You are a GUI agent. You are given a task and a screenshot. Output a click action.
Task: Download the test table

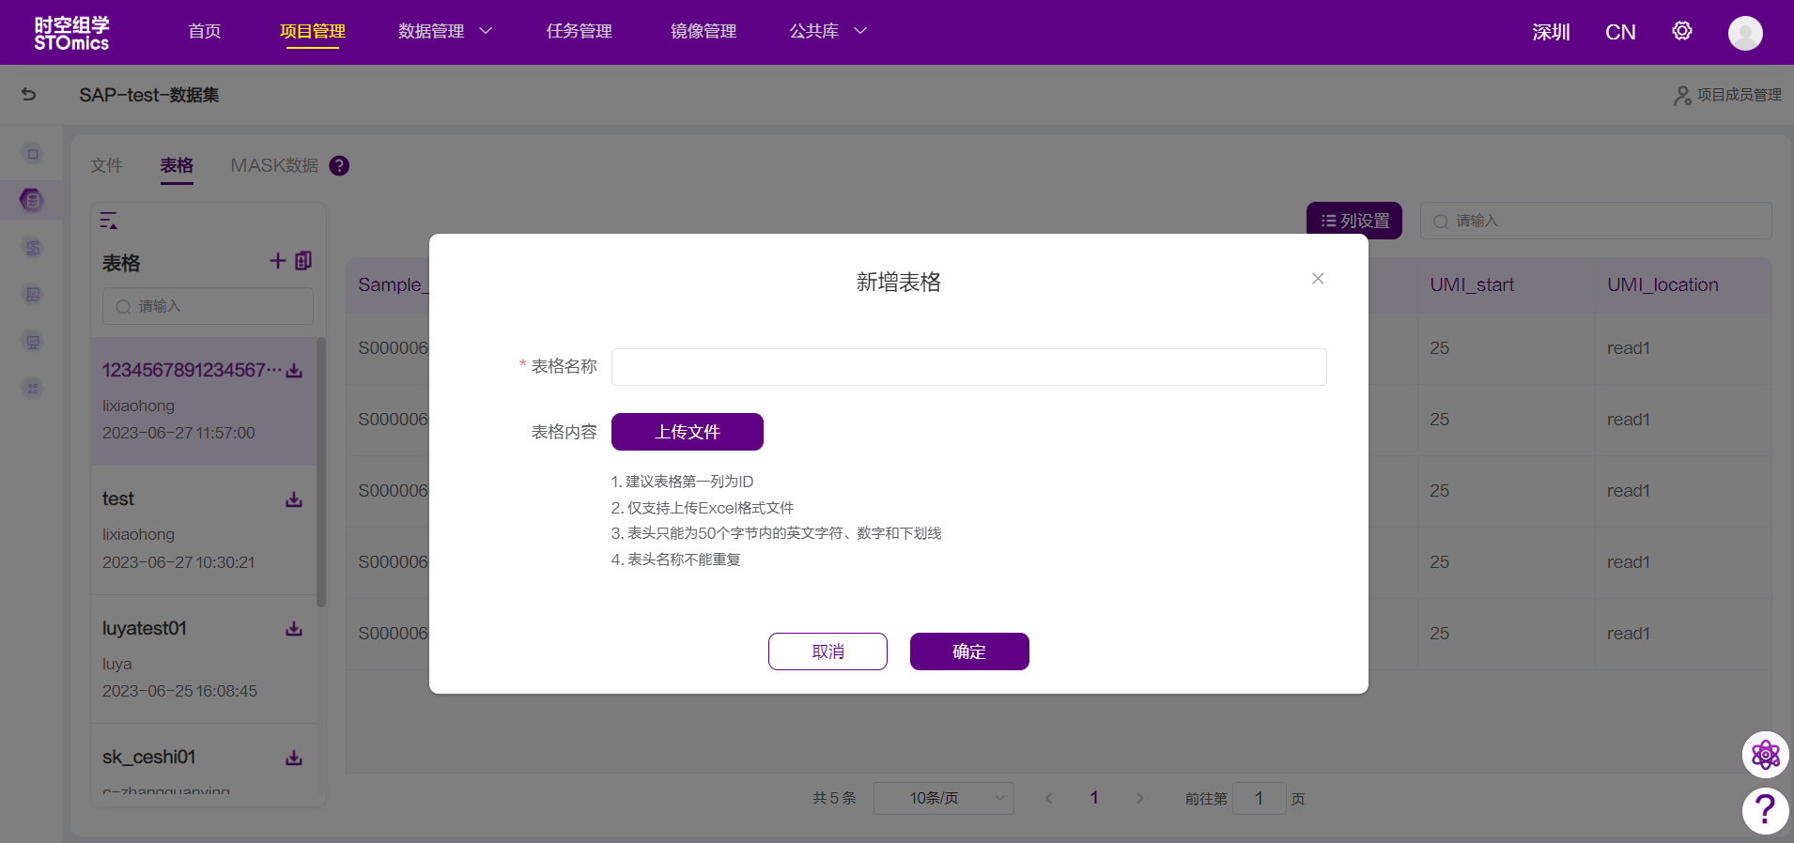click(x=294, y=499)
